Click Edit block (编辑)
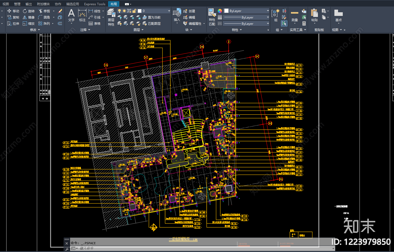This screenshot has height=252, width=394. (189, 17)
